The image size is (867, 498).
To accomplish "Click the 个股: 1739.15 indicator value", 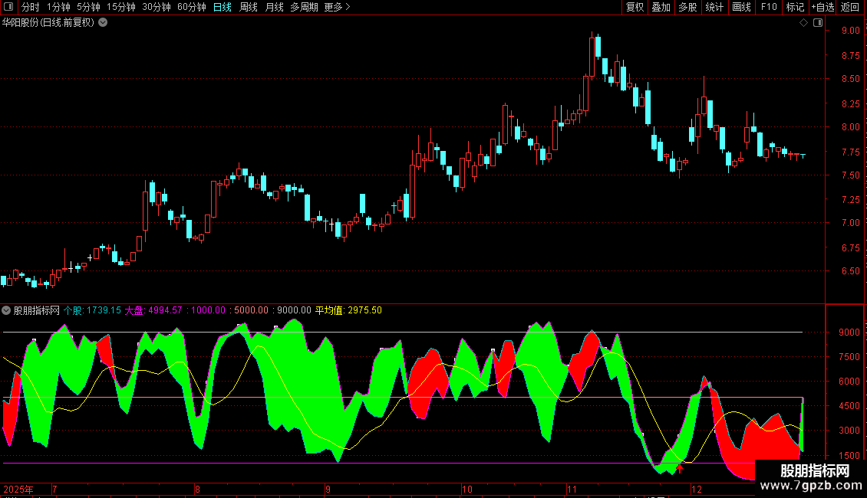I will (92, 310).
